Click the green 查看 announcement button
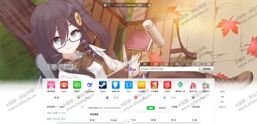 (151, 108)
